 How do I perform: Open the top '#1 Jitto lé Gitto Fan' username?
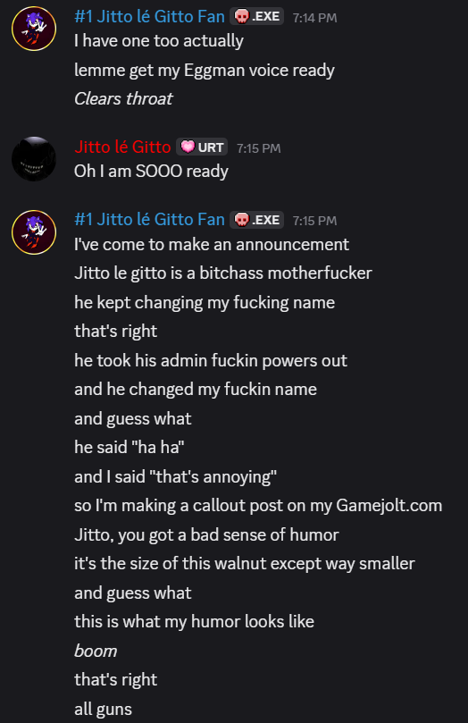[149, 17]
